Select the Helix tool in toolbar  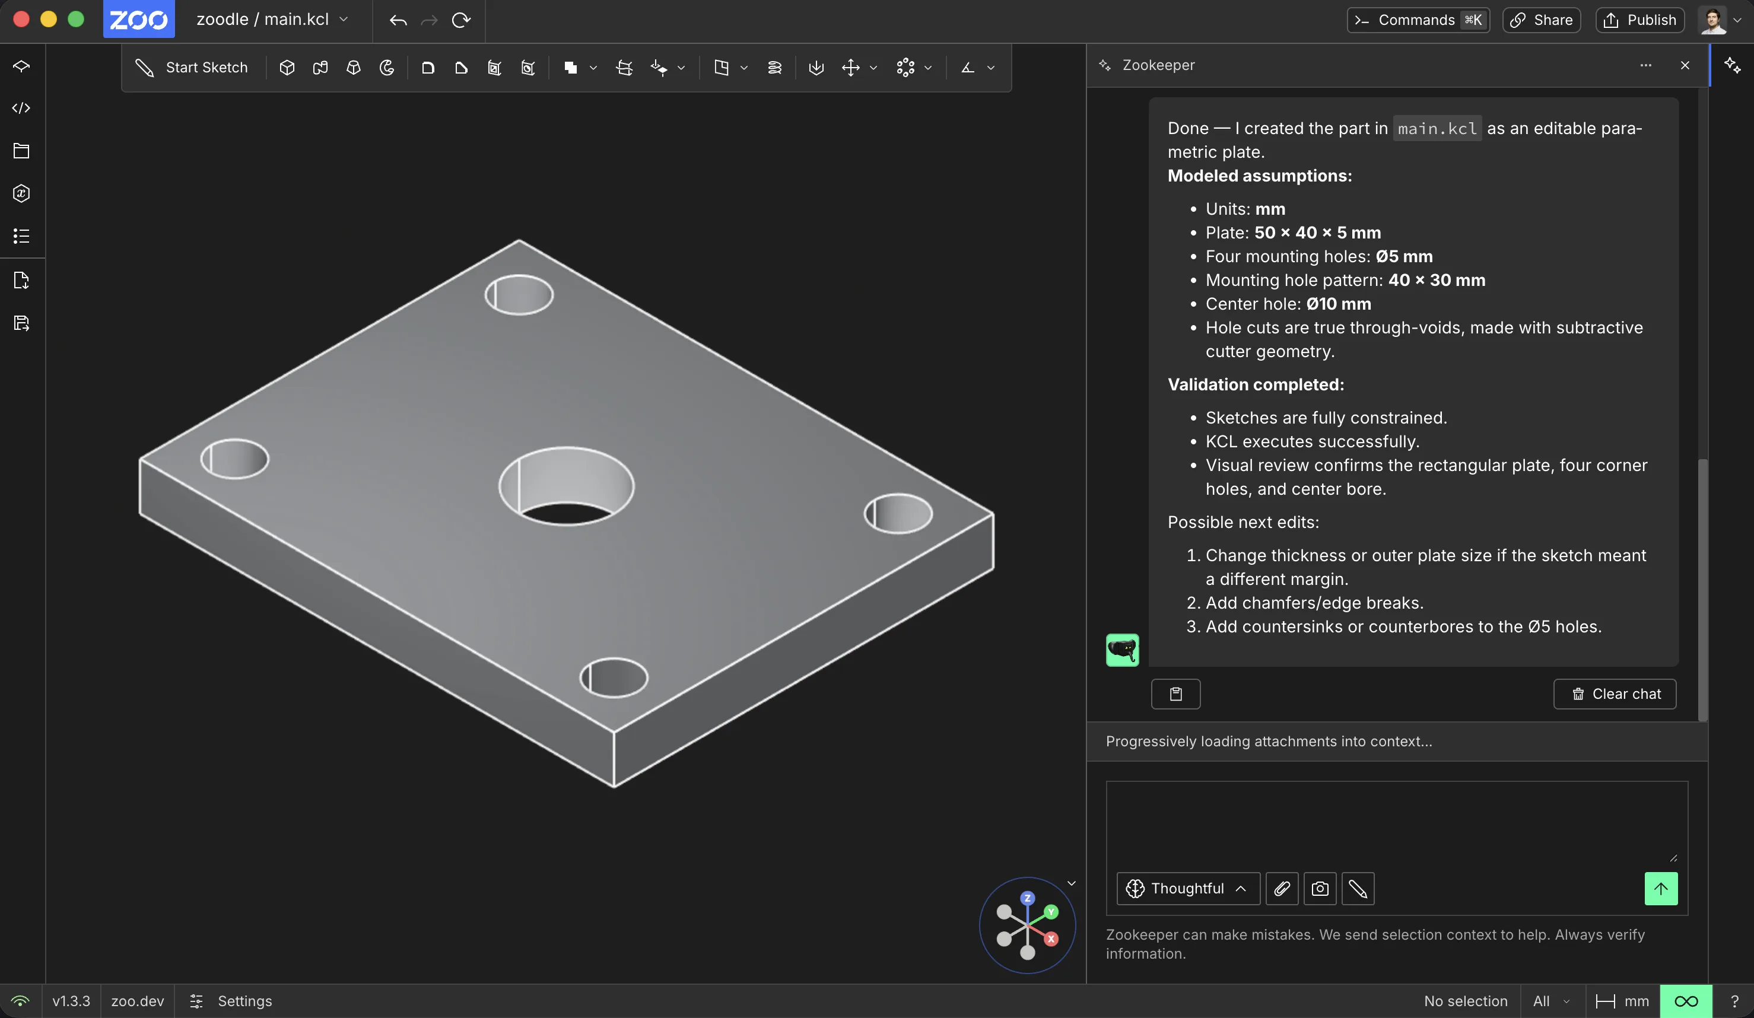pos(774,68)
